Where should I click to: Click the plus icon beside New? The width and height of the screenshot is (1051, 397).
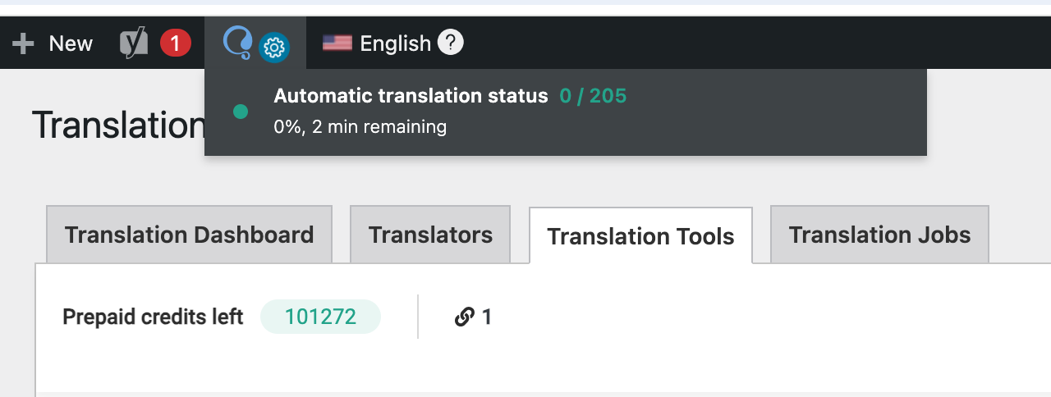click(x=23, y=43)
